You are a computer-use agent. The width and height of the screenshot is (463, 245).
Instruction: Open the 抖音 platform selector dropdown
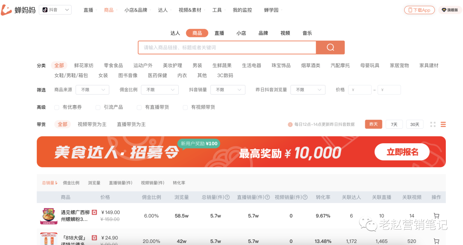55,10
